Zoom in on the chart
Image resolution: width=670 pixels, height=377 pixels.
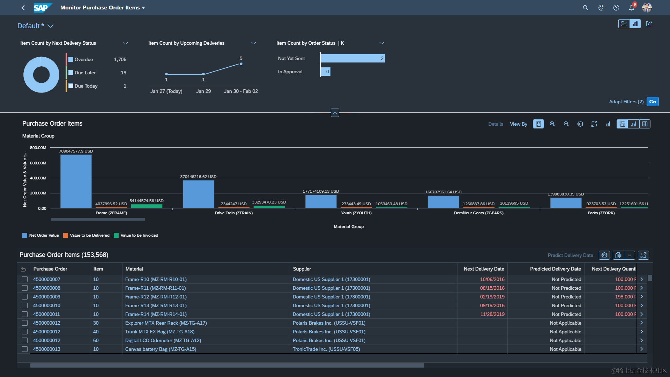552,124
